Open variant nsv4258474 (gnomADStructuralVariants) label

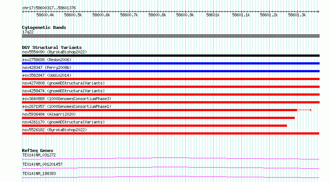(x=63, y=91)
